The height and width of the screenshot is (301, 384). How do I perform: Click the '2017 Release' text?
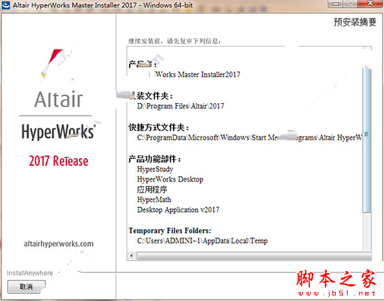(x=59, y=161)
